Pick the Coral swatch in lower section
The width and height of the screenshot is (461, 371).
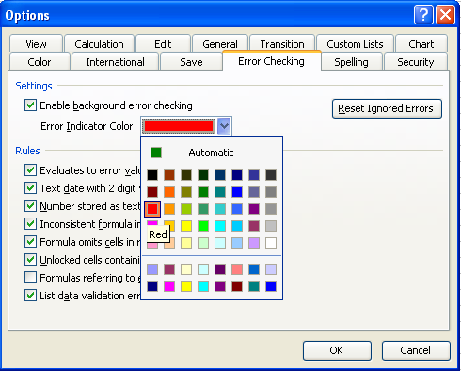pos(237,269)
